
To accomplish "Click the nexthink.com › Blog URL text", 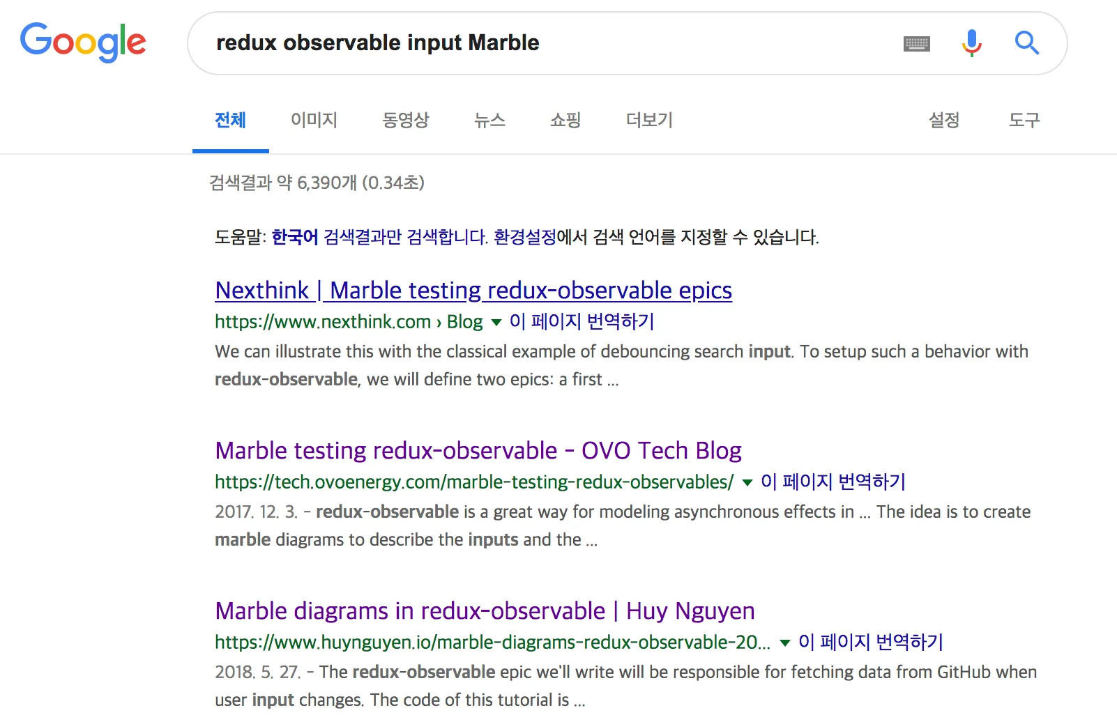I will click(349, 321).
